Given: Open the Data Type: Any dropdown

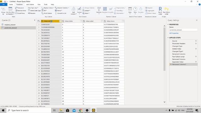Looking at the screenshot, I should pos(33,8).
